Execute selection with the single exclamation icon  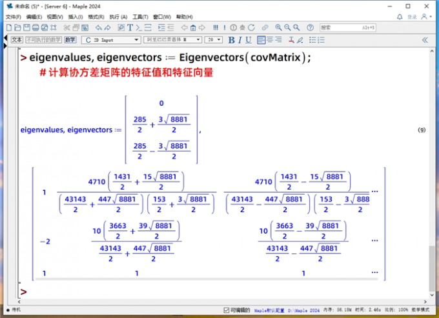225,27
